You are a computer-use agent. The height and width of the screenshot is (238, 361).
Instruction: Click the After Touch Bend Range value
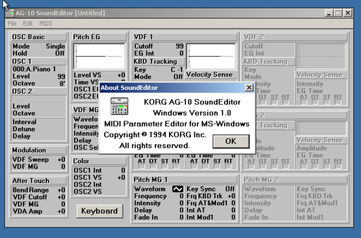click(x=61, y=190)
